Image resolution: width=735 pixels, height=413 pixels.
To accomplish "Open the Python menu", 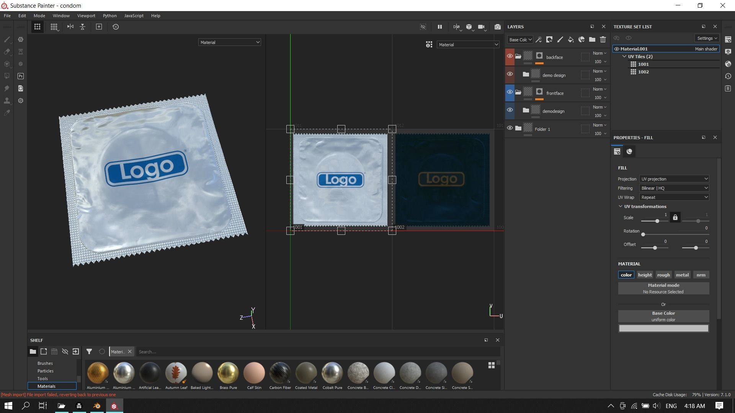I will coord(109,16).
